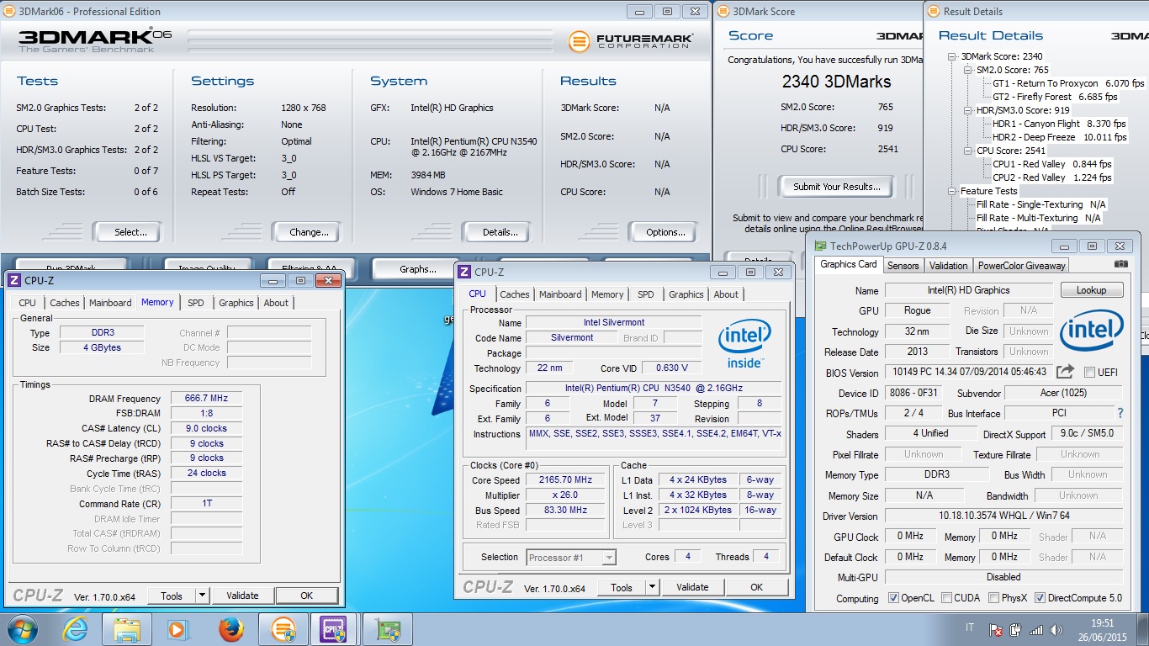This screenshot has height=646, width=1149.
Task: Click the CPU-Z Memory window title icon
Action: tap(14, 280)
